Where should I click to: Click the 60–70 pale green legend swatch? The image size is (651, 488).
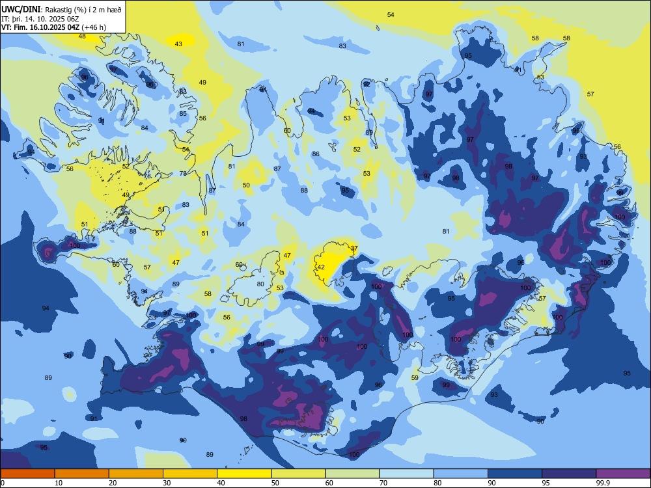352,474
